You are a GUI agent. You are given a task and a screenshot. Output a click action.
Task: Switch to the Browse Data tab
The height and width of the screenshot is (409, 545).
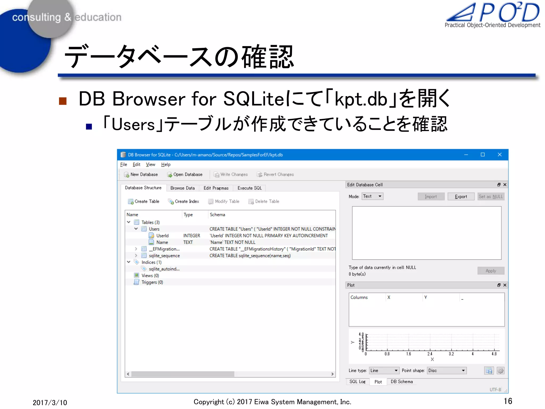[x=183, y=188]
